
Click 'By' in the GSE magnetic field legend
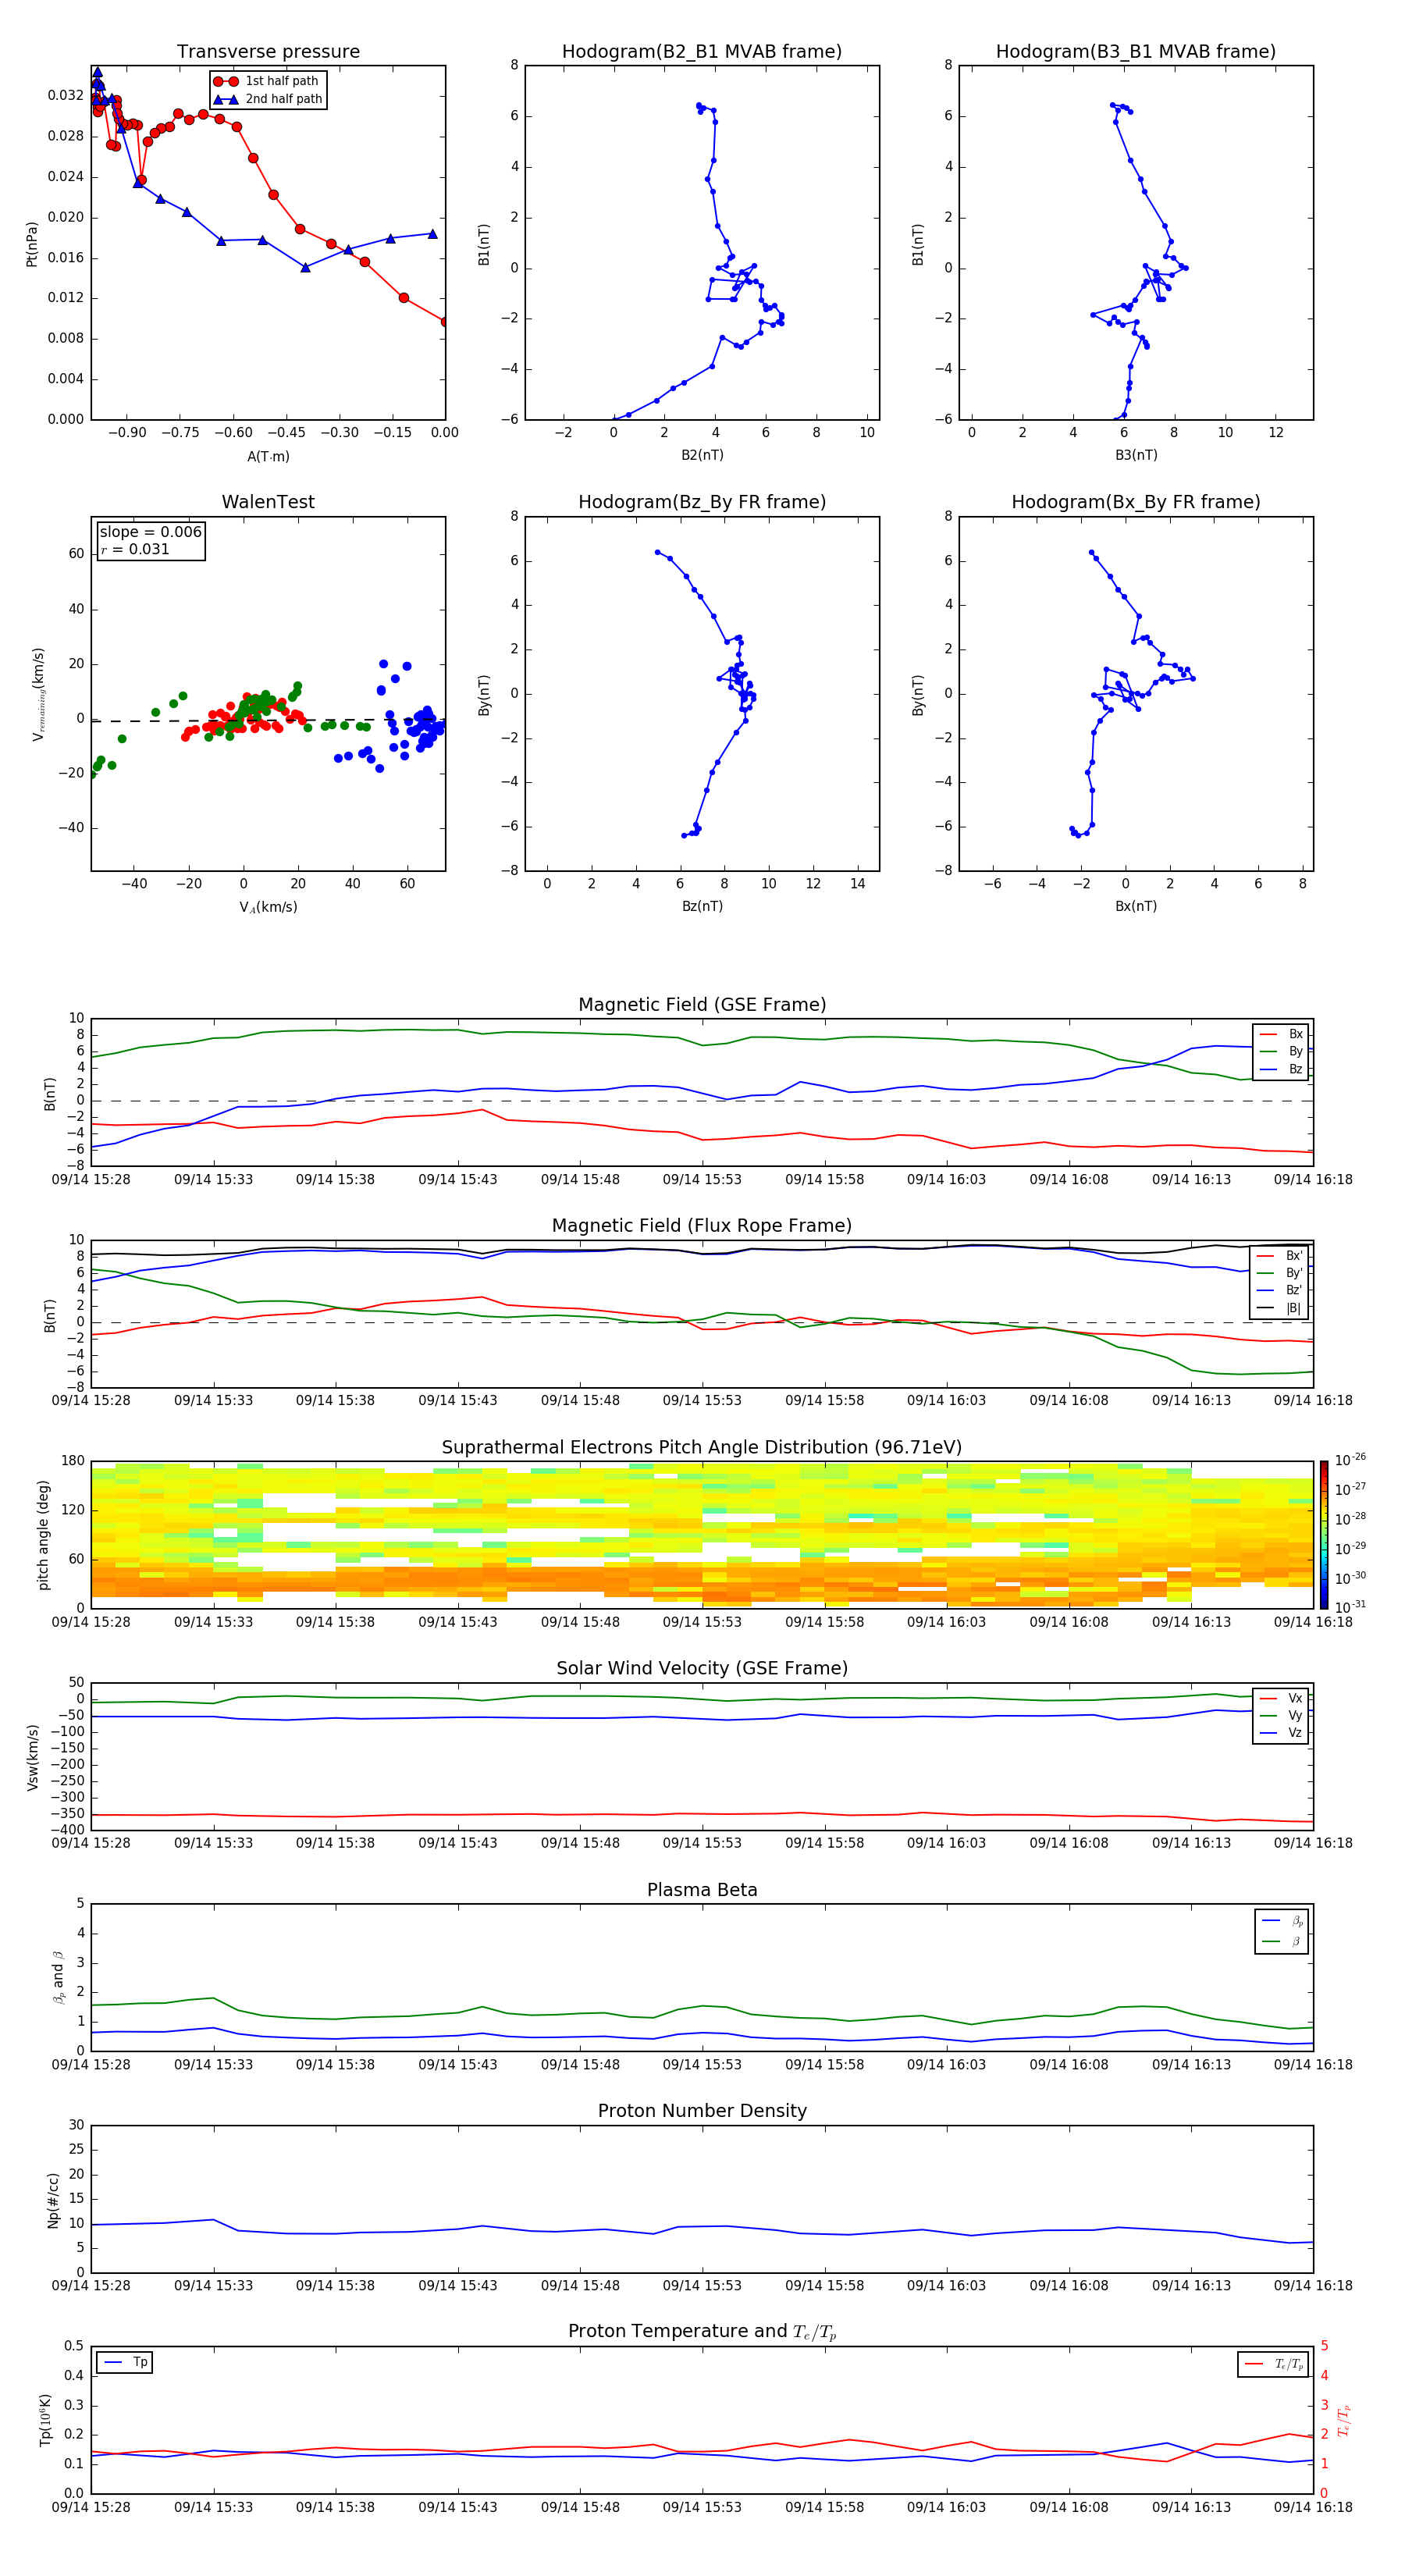[1281, 1051]
